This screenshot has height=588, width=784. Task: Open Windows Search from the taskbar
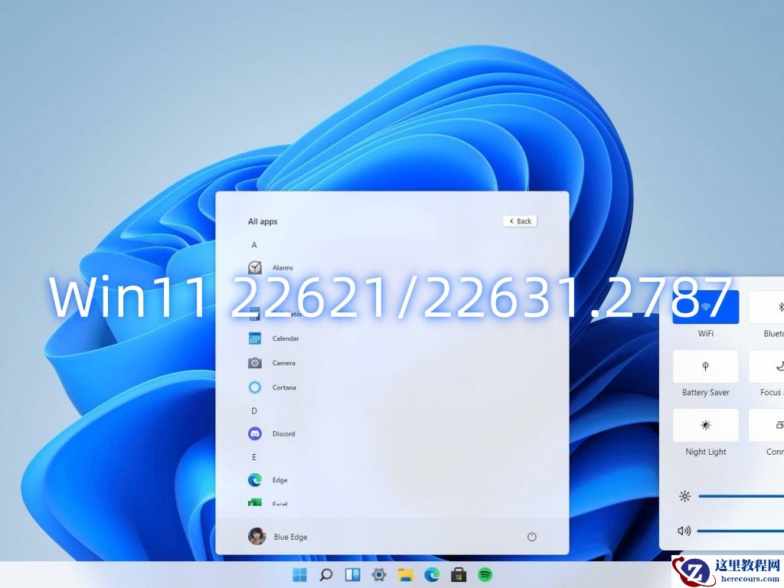point(325,573)
